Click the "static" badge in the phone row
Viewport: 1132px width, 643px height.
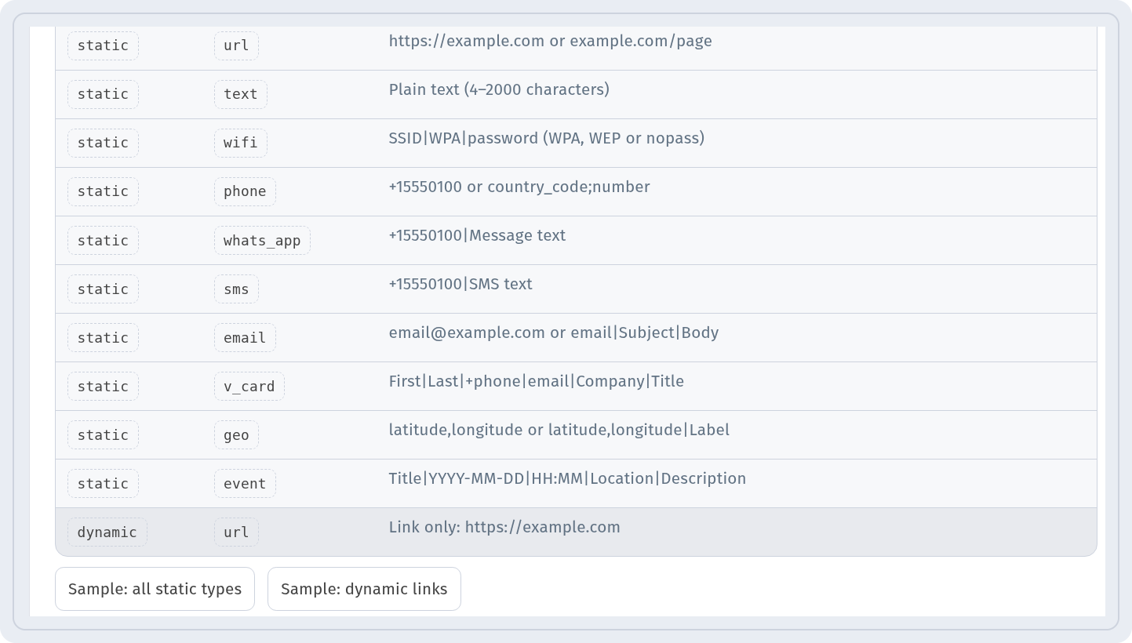pos(103,191)
